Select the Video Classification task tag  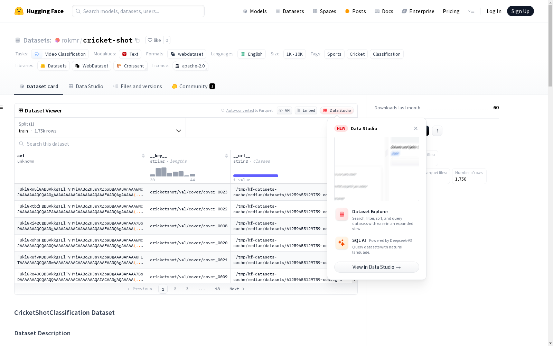tap(60, 54)
